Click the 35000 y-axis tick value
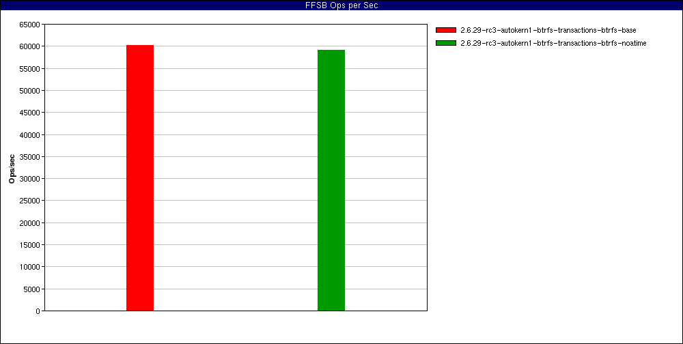The width and height of the screenshot is (683, 344). 30,157
